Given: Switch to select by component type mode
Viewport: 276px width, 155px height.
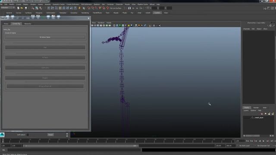Looking at the screenshot, I should [41, 8].
